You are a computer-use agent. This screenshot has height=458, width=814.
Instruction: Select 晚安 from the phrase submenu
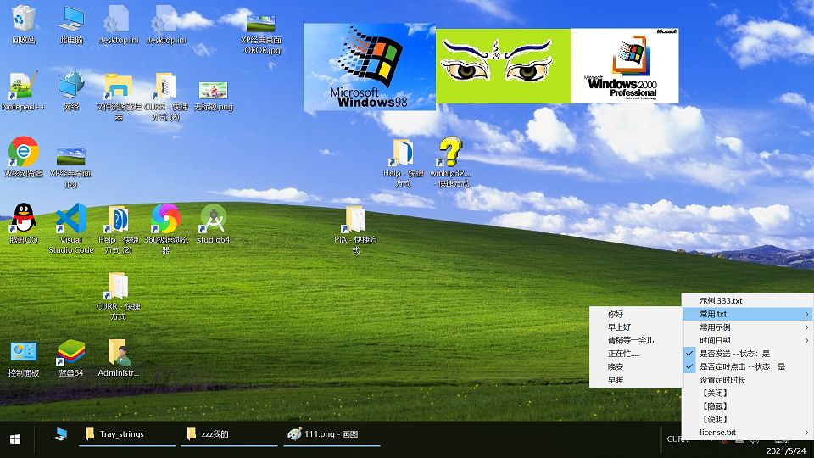coord(636,366)
